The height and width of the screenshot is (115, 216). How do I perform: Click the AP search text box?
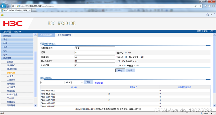(52, 82)
